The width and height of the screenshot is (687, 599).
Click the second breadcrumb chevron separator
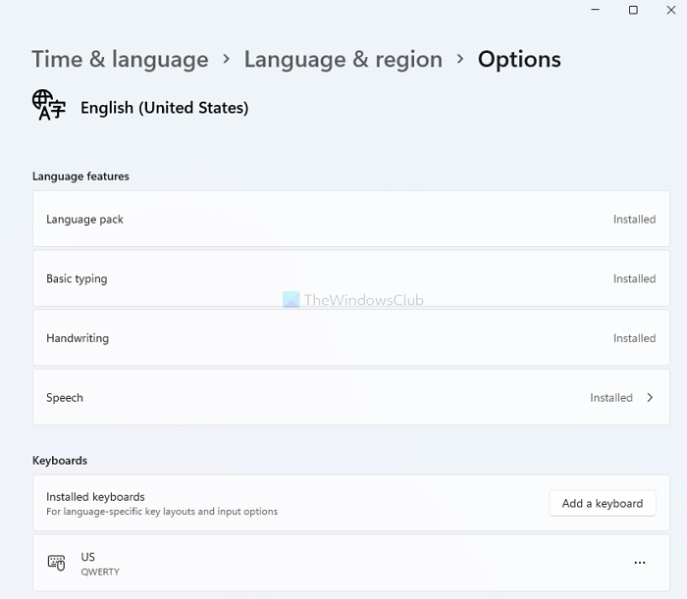point(460,59)
